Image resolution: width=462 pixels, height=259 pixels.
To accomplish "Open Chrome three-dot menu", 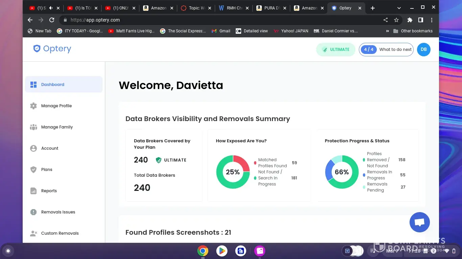I will (x=432, y=20).
